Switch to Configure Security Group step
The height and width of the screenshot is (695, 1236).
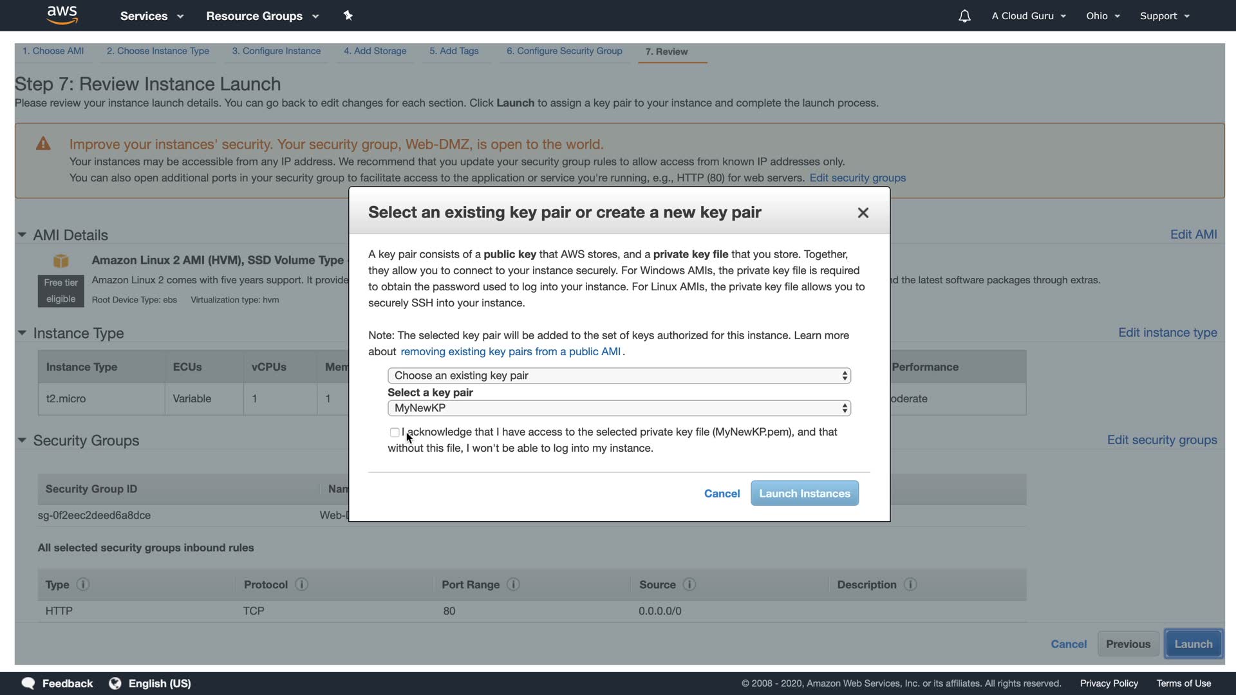[x=564, y=51]
